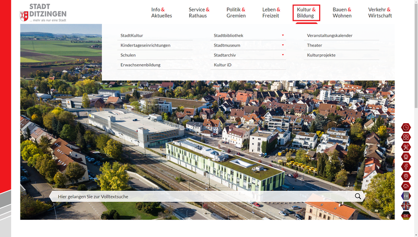418x237 pixels.
Task: Open the tools service icon in sidebar
Action: pos(406,147)
